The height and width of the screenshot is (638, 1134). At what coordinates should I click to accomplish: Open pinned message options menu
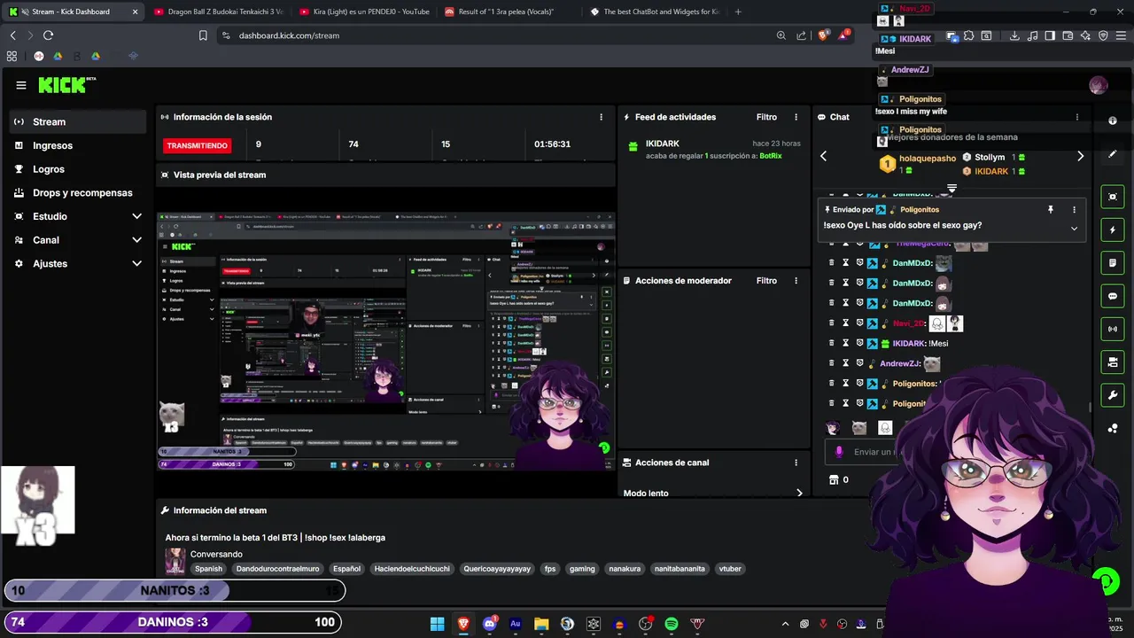click(x=1074, y=210)
